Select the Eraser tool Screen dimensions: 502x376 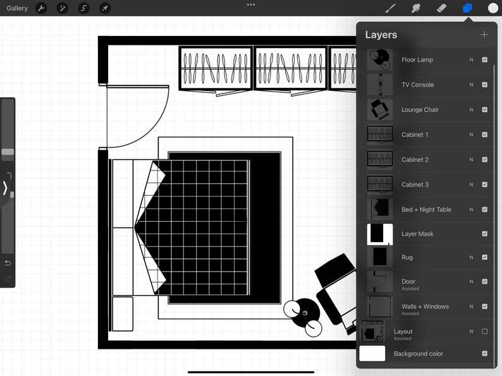(x=441, y=8)
